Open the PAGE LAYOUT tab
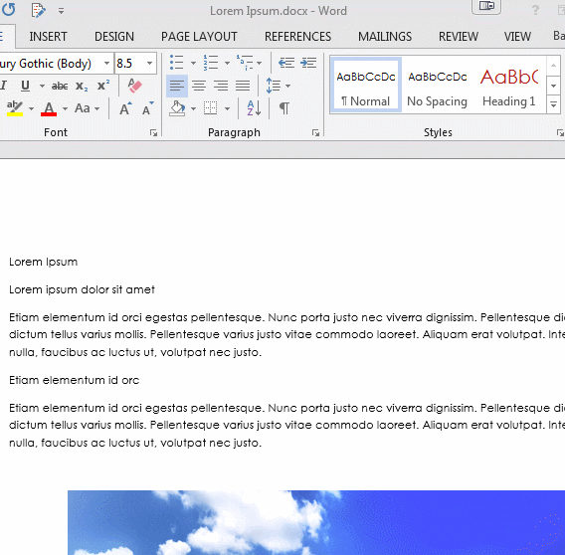Viewport: 565px width, 555px height. click(199, 37)
